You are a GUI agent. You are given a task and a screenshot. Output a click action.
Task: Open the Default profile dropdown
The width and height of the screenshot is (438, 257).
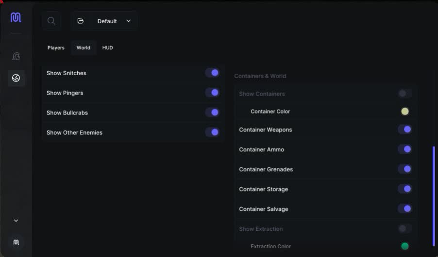(x=104, y=21)
